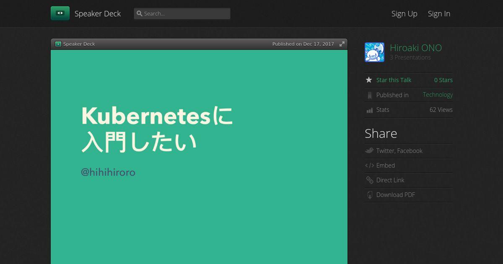This screenshot has height=264, width=503.
Task: Open the Sign In page
Action: [439, 13]
